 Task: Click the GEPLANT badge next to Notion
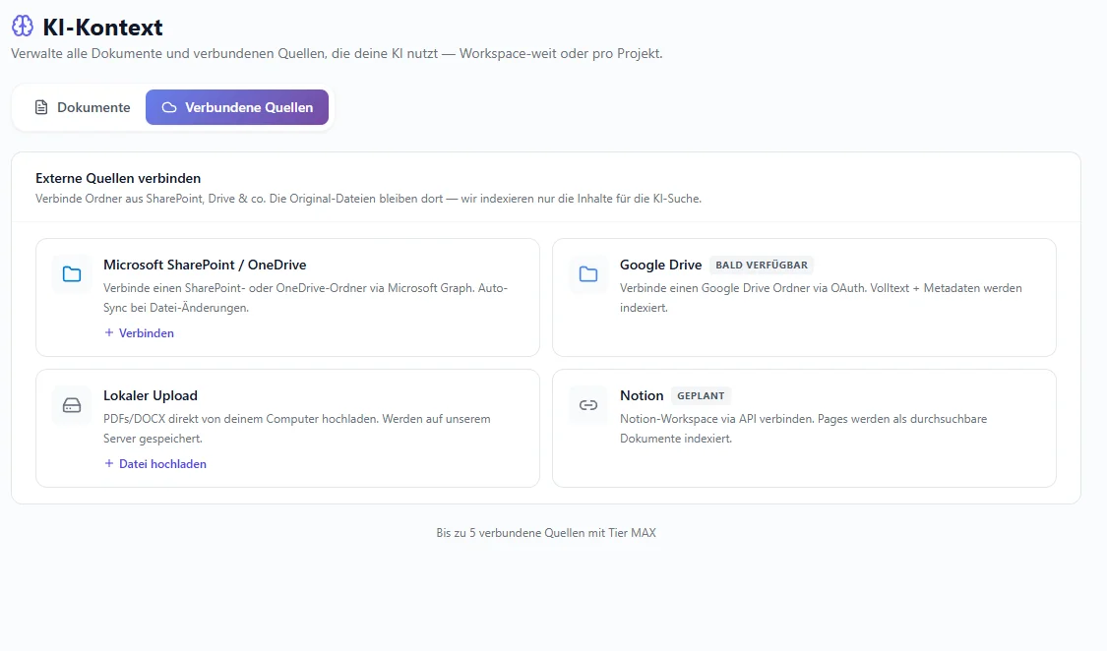coord(701,395)
